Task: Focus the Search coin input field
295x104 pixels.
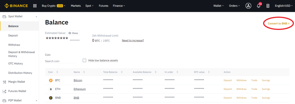Action: point(60,61)
